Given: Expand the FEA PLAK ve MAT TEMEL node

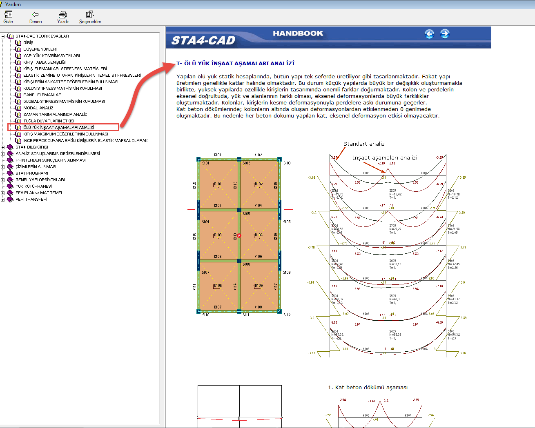Looking at the screenshot, I should [3, 193].
